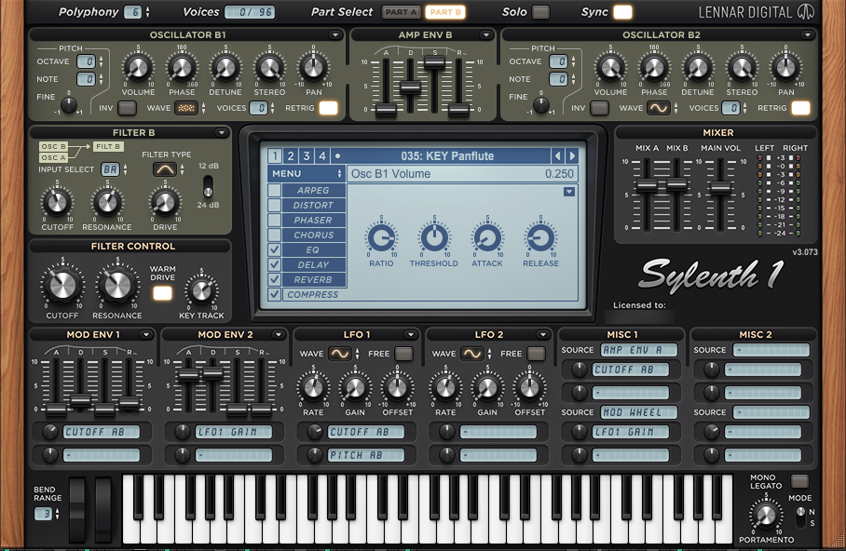The image size is (846, 551).
Task: Toggle the Solo switch
Action: click(540, 12)
